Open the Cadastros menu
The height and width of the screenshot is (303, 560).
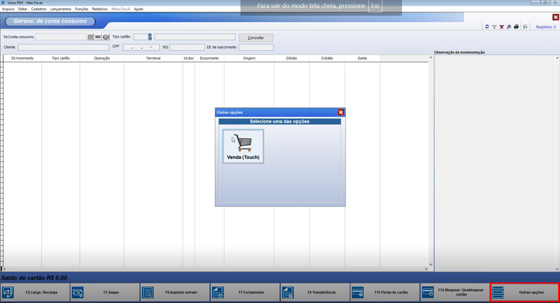(39, 9)
